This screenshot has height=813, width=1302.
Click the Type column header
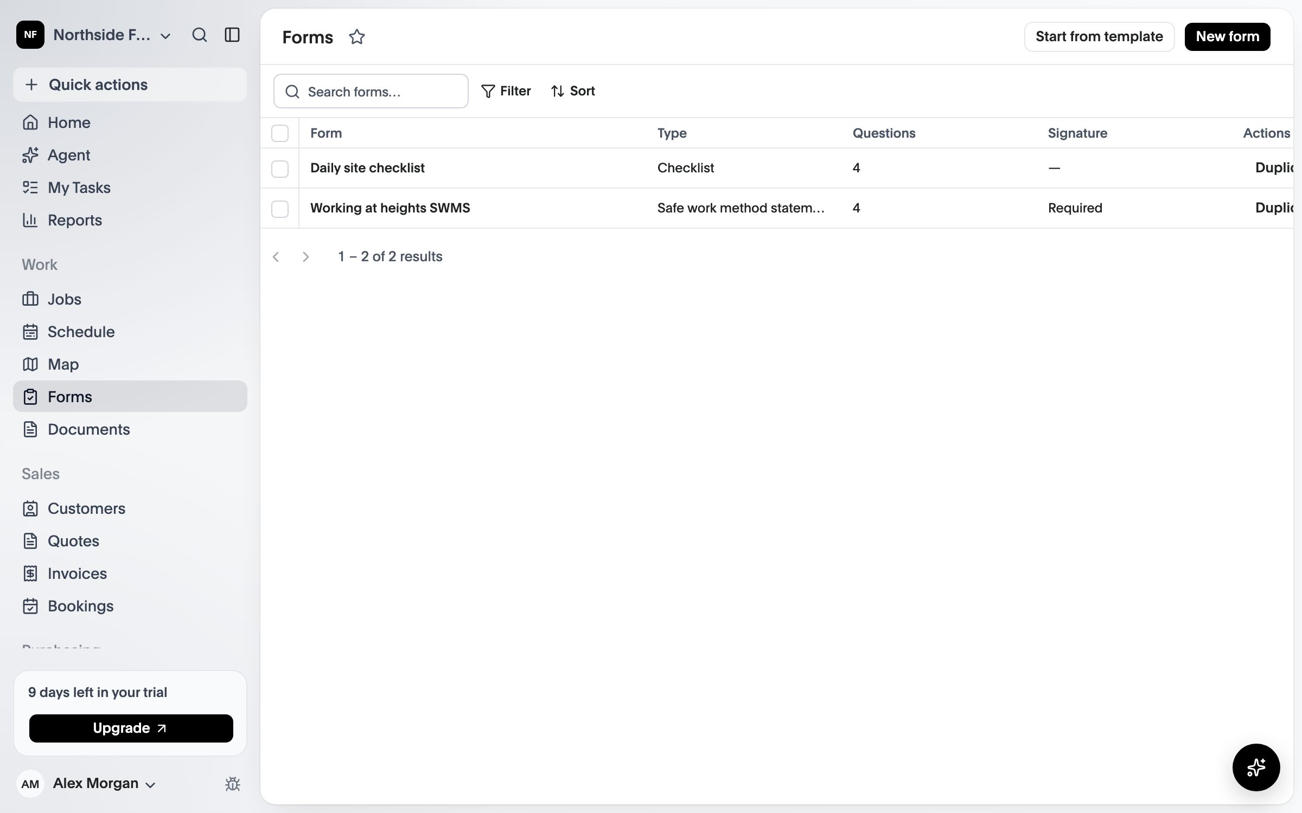click(672, 133)
